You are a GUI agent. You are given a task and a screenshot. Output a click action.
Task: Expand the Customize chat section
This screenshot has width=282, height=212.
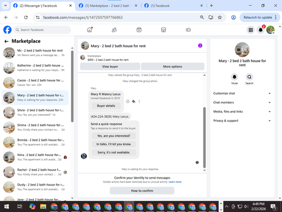pyautogui.click(x=242, y=93)
